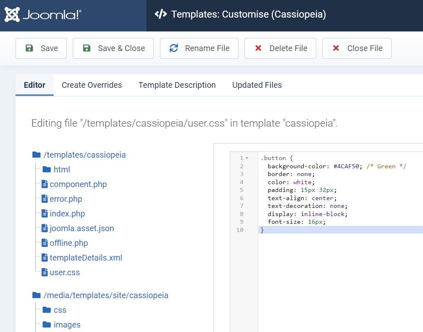Viewport: 423px width, 332px height.
Task: Click the /* Green */ comment
Action: click(x=386, y=166)
